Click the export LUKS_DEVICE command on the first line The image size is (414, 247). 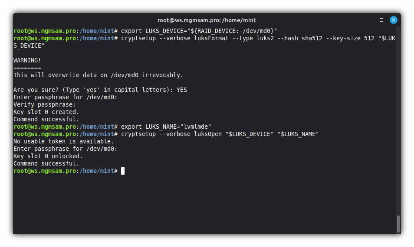click(199, 31)
